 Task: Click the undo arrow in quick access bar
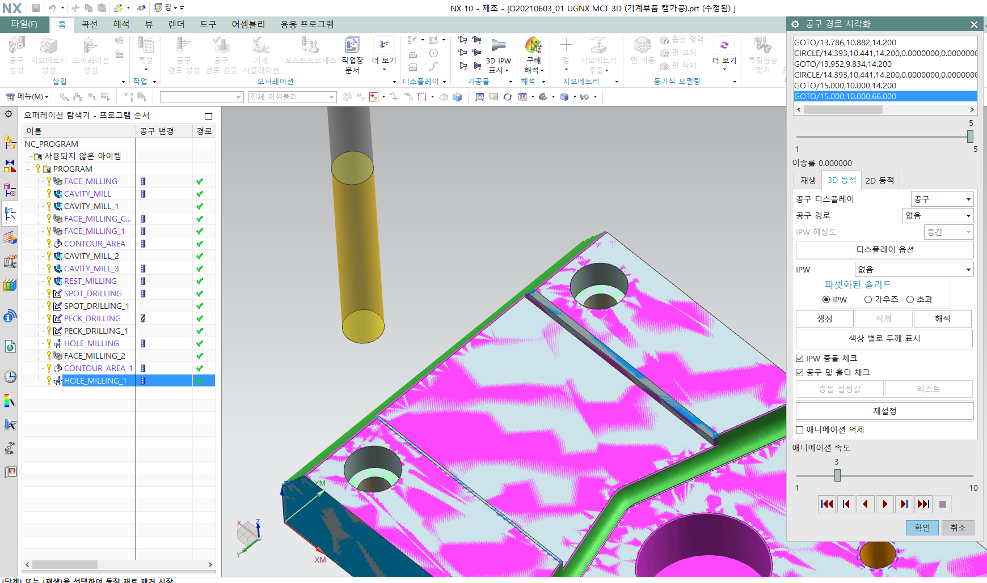pyautogui.click(x=52, y=8)
